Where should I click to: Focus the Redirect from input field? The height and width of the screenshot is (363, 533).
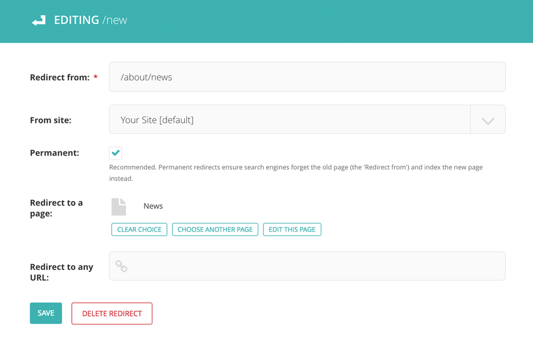pos(307,77)
